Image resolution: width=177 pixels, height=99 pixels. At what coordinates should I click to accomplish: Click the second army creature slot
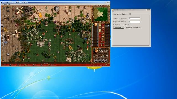coord(99,61)
